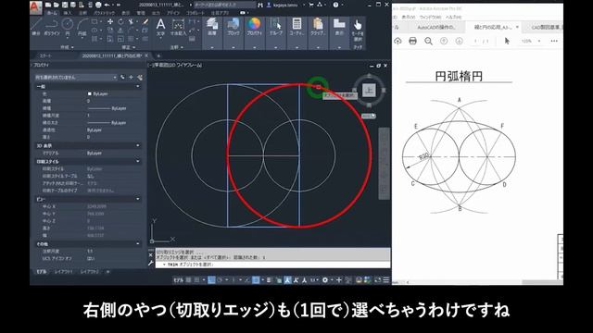Toggle the Quick Select icon in Properties palette
Screen dimensions: 593x333
point(140,78)
